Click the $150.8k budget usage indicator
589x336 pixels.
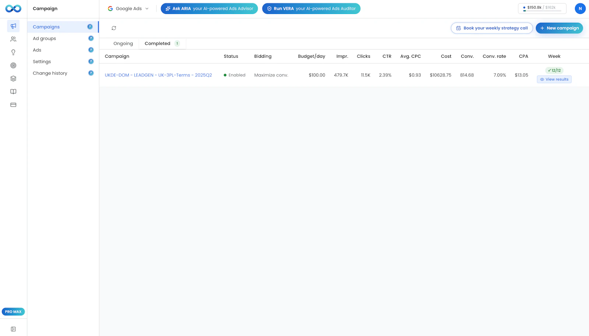542,8
